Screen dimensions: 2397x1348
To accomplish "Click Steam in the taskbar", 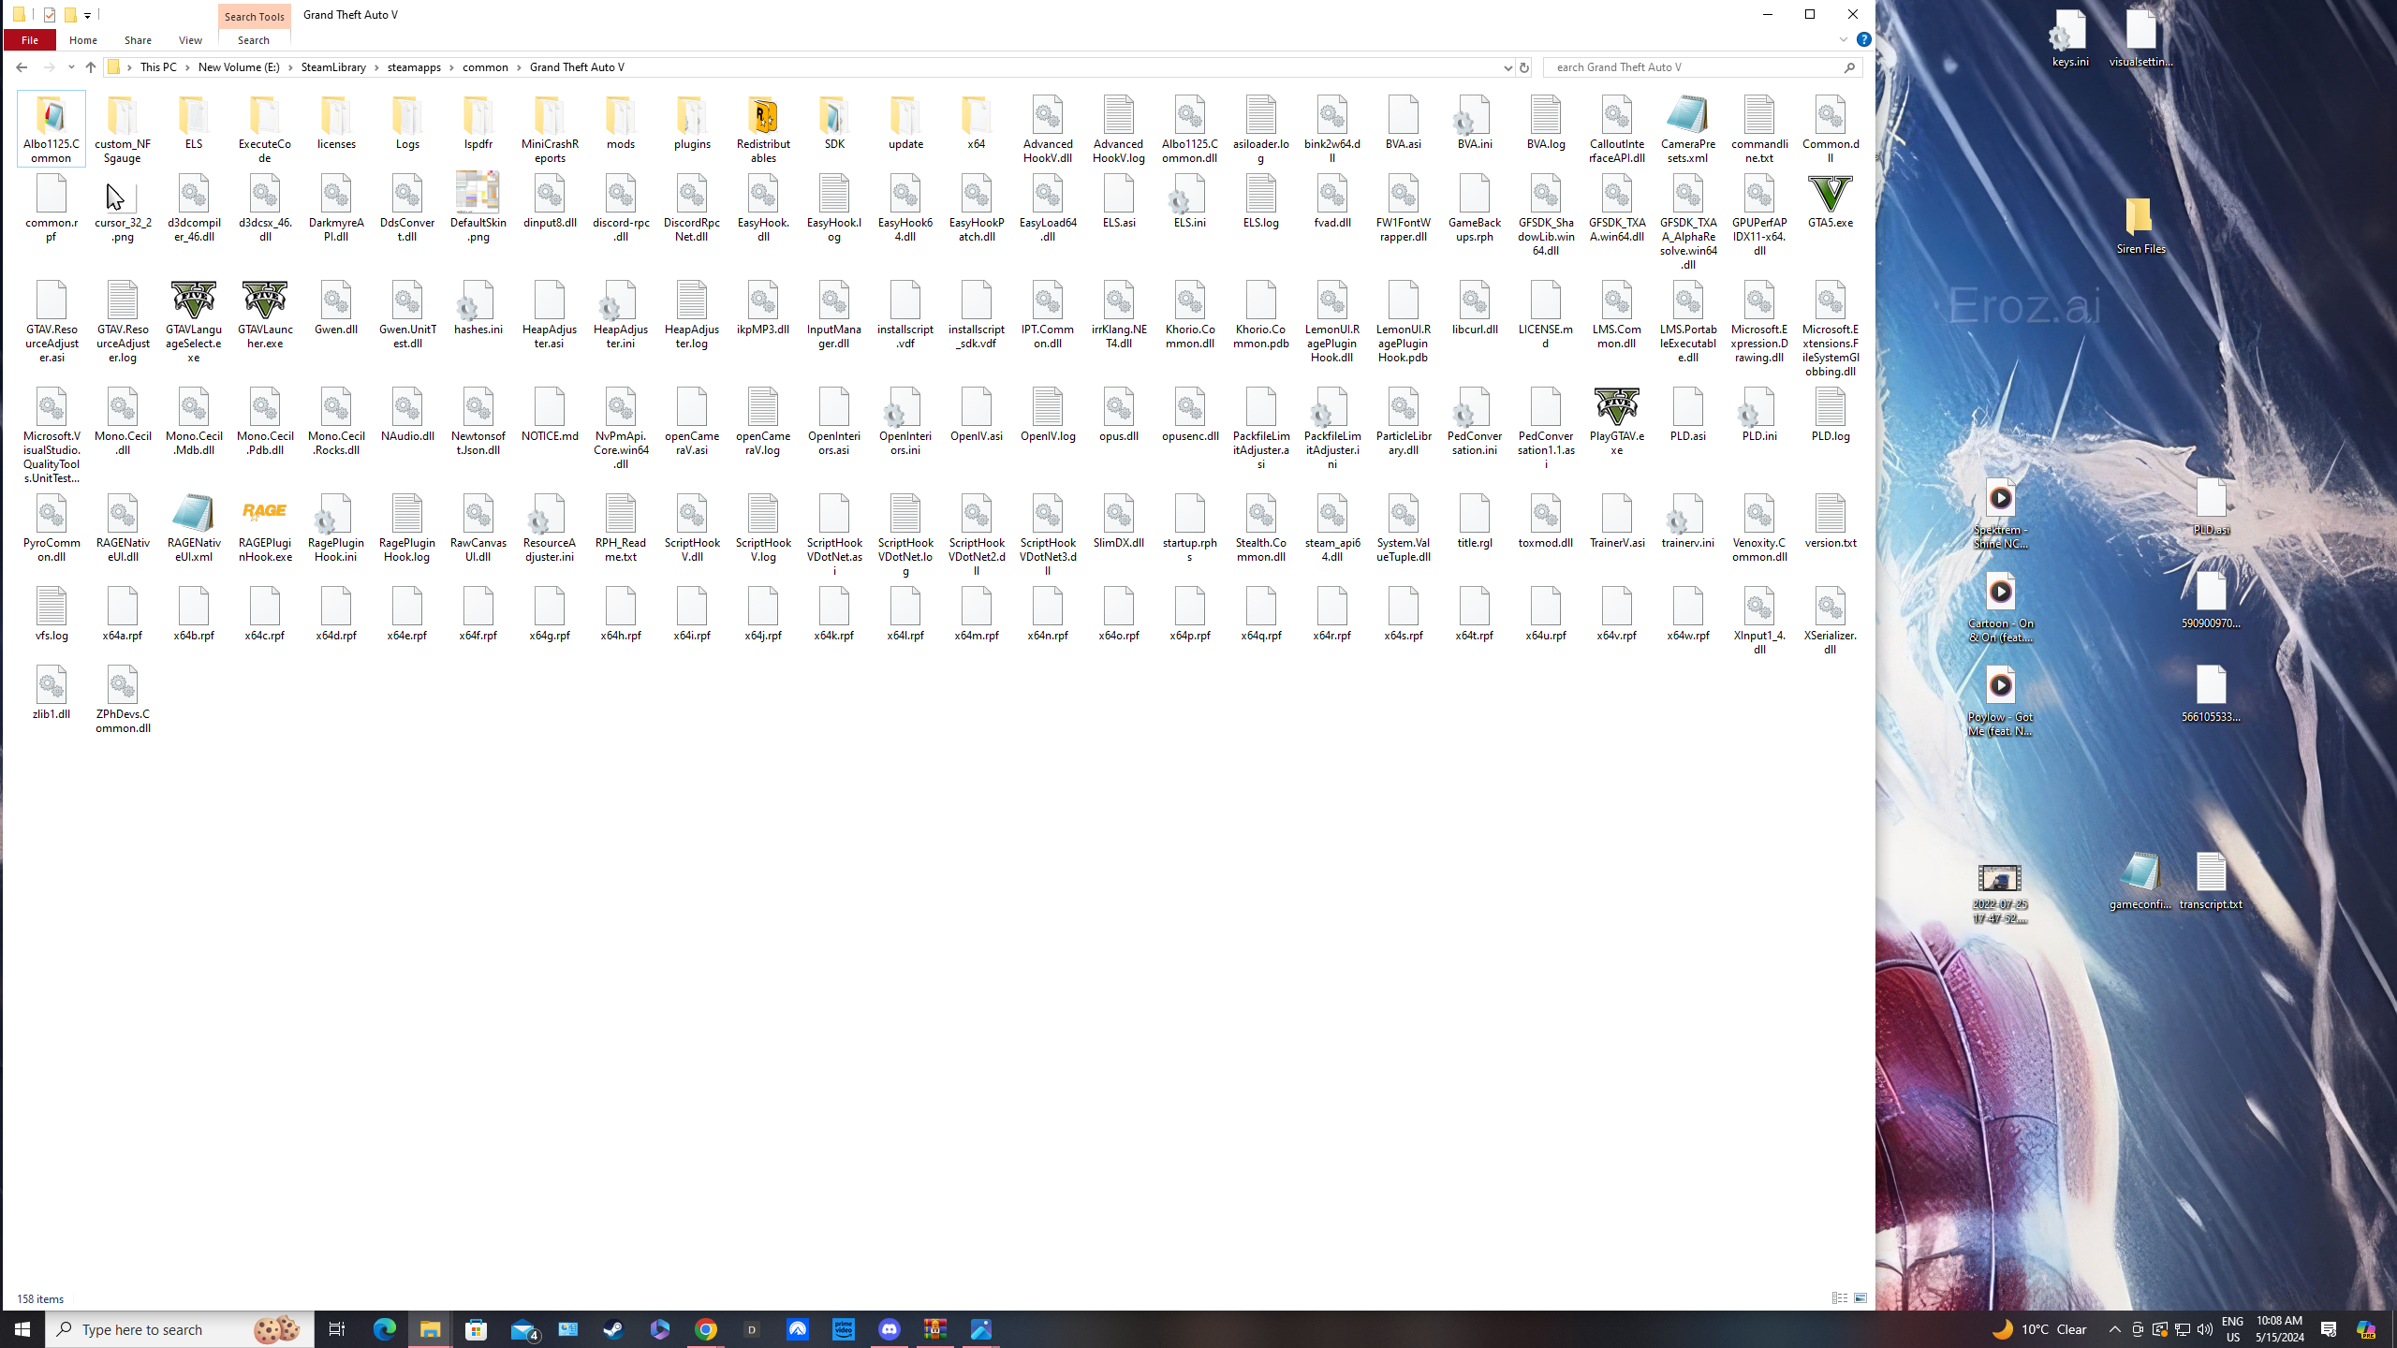I will tap(613, 1329).
